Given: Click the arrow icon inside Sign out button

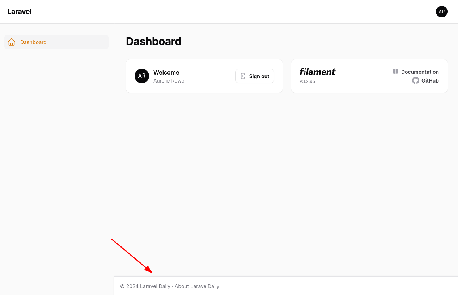Looking at the screenshot, I should tap(243, 76).
